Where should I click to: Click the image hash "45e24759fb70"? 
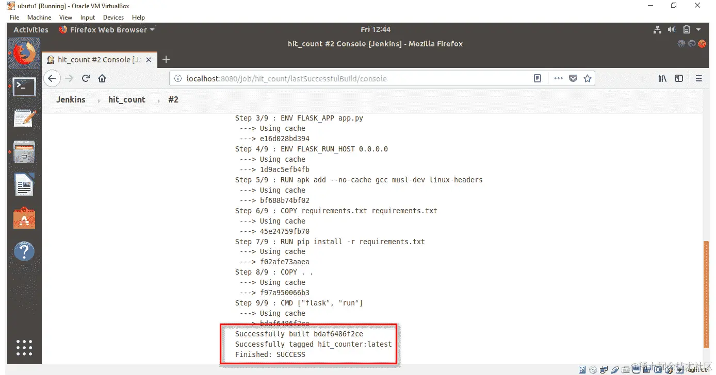pyautogui.click(x=285, y=231)
